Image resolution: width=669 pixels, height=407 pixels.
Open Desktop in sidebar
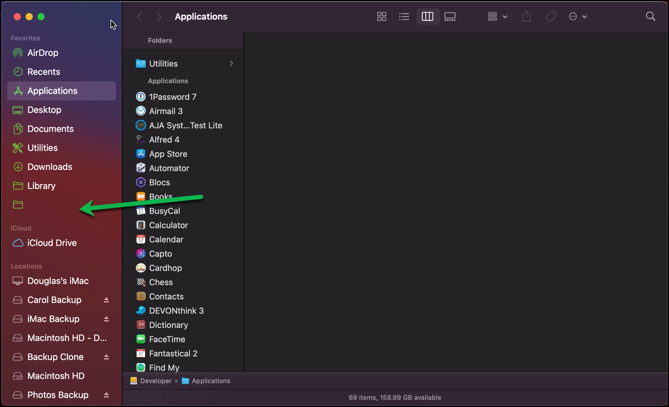[x=61, y=110]
